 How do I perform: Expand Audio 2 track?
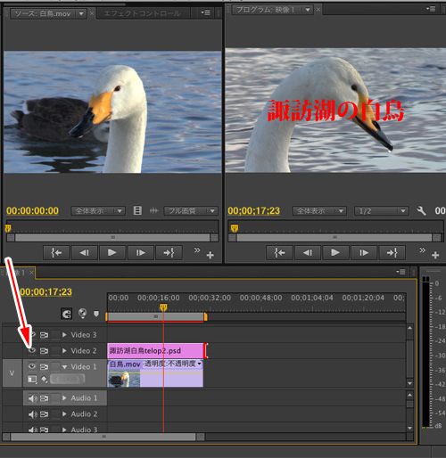pos(64,413)
